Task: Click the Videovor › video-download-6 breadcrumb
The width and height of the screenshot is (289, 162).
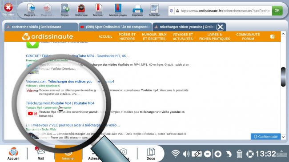Action: (43, 86)
